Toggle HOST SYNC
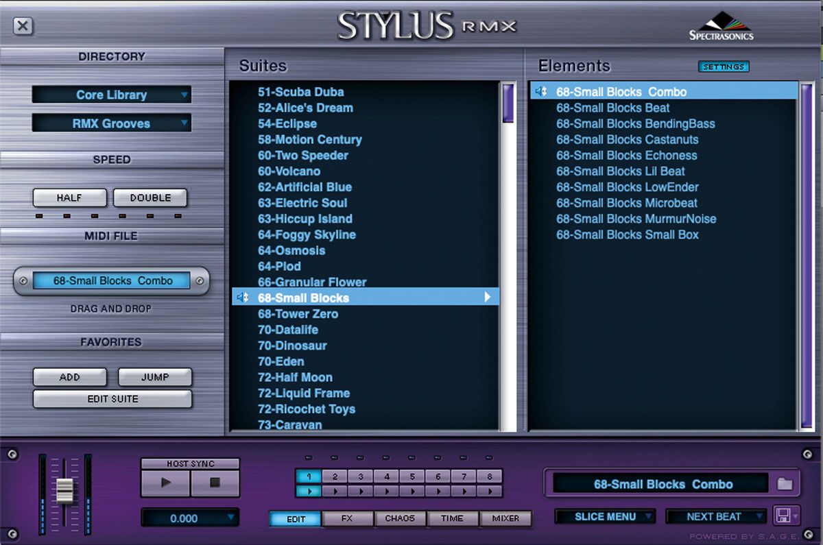Viewport: 823px width, 545px height. pyautogui.click(x=190, y=464)
